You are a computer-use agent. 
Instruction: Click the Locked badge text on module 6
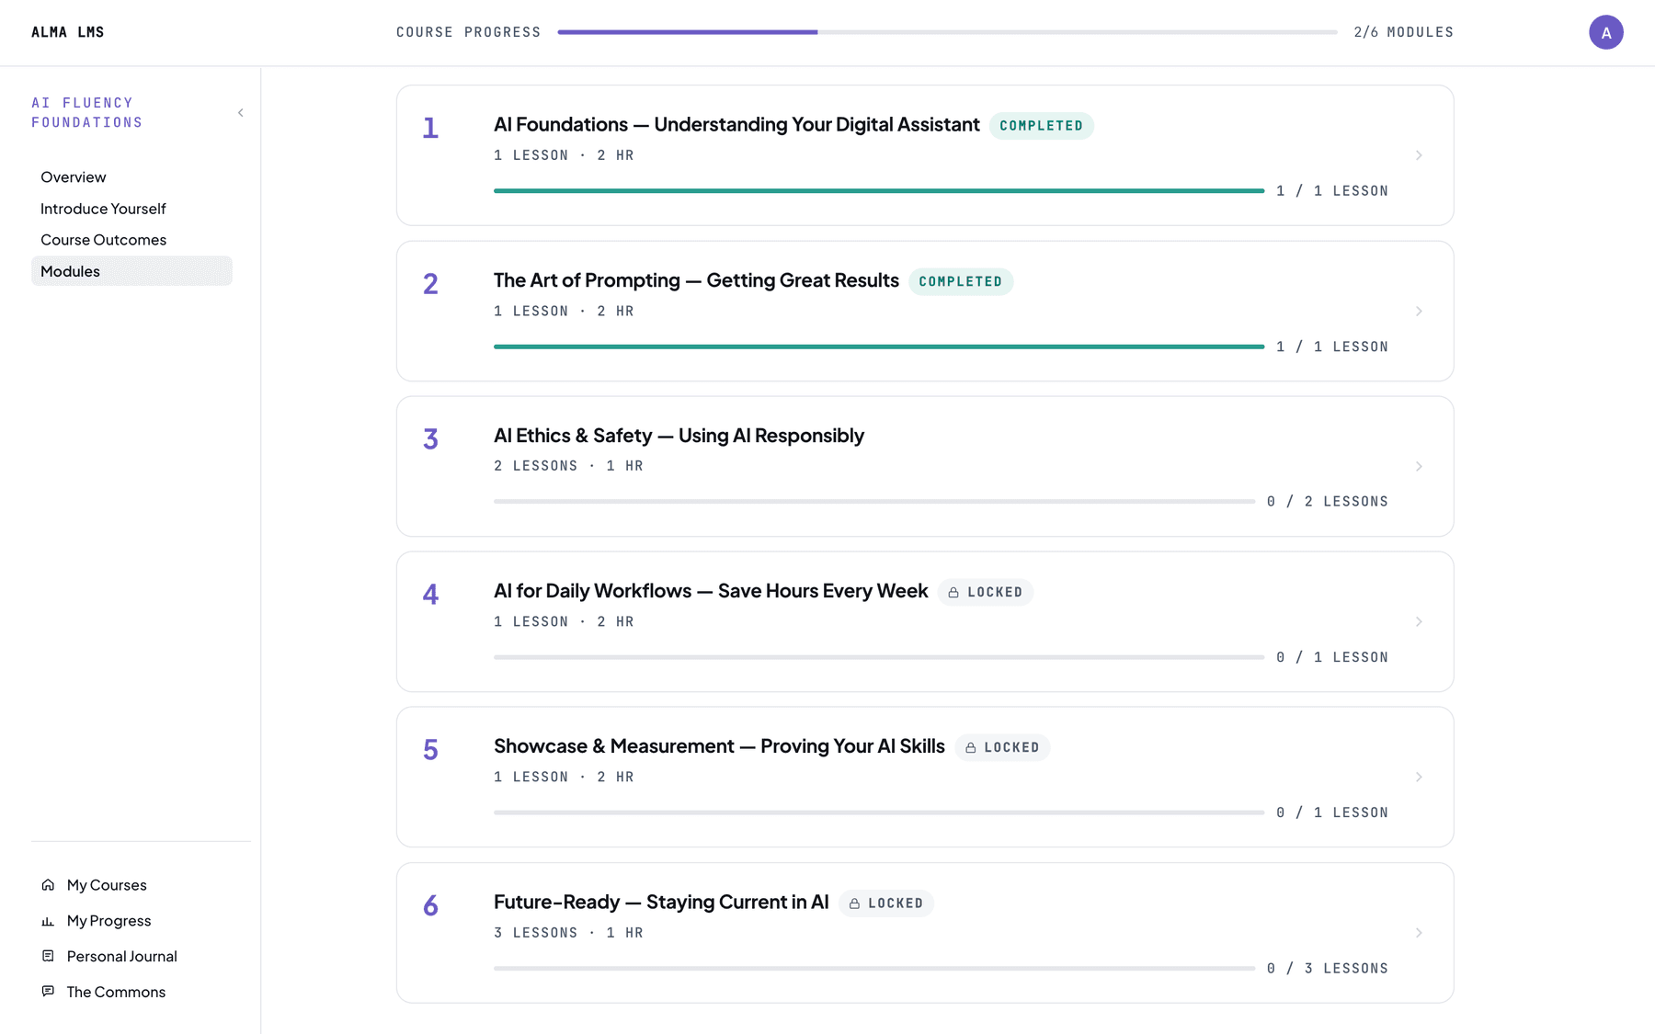(896, 903)
